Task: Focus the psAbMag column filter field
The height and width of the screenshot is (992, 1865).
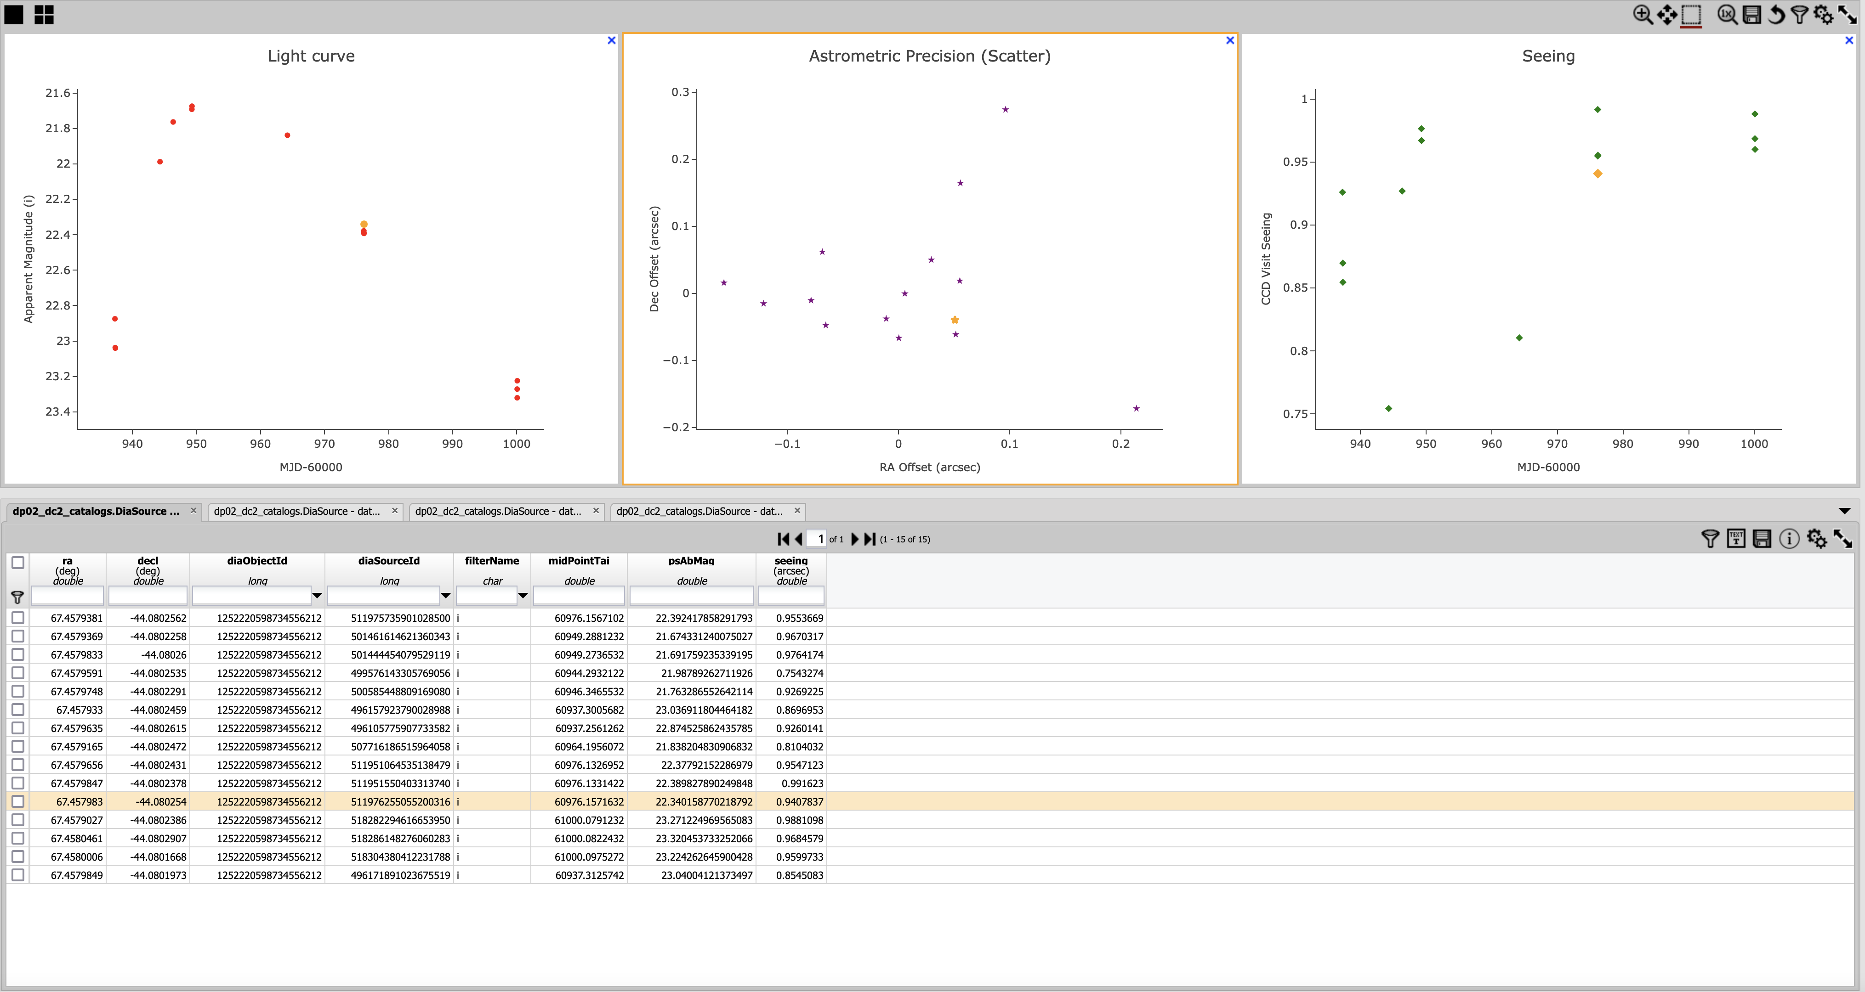Action: point(691,596)
